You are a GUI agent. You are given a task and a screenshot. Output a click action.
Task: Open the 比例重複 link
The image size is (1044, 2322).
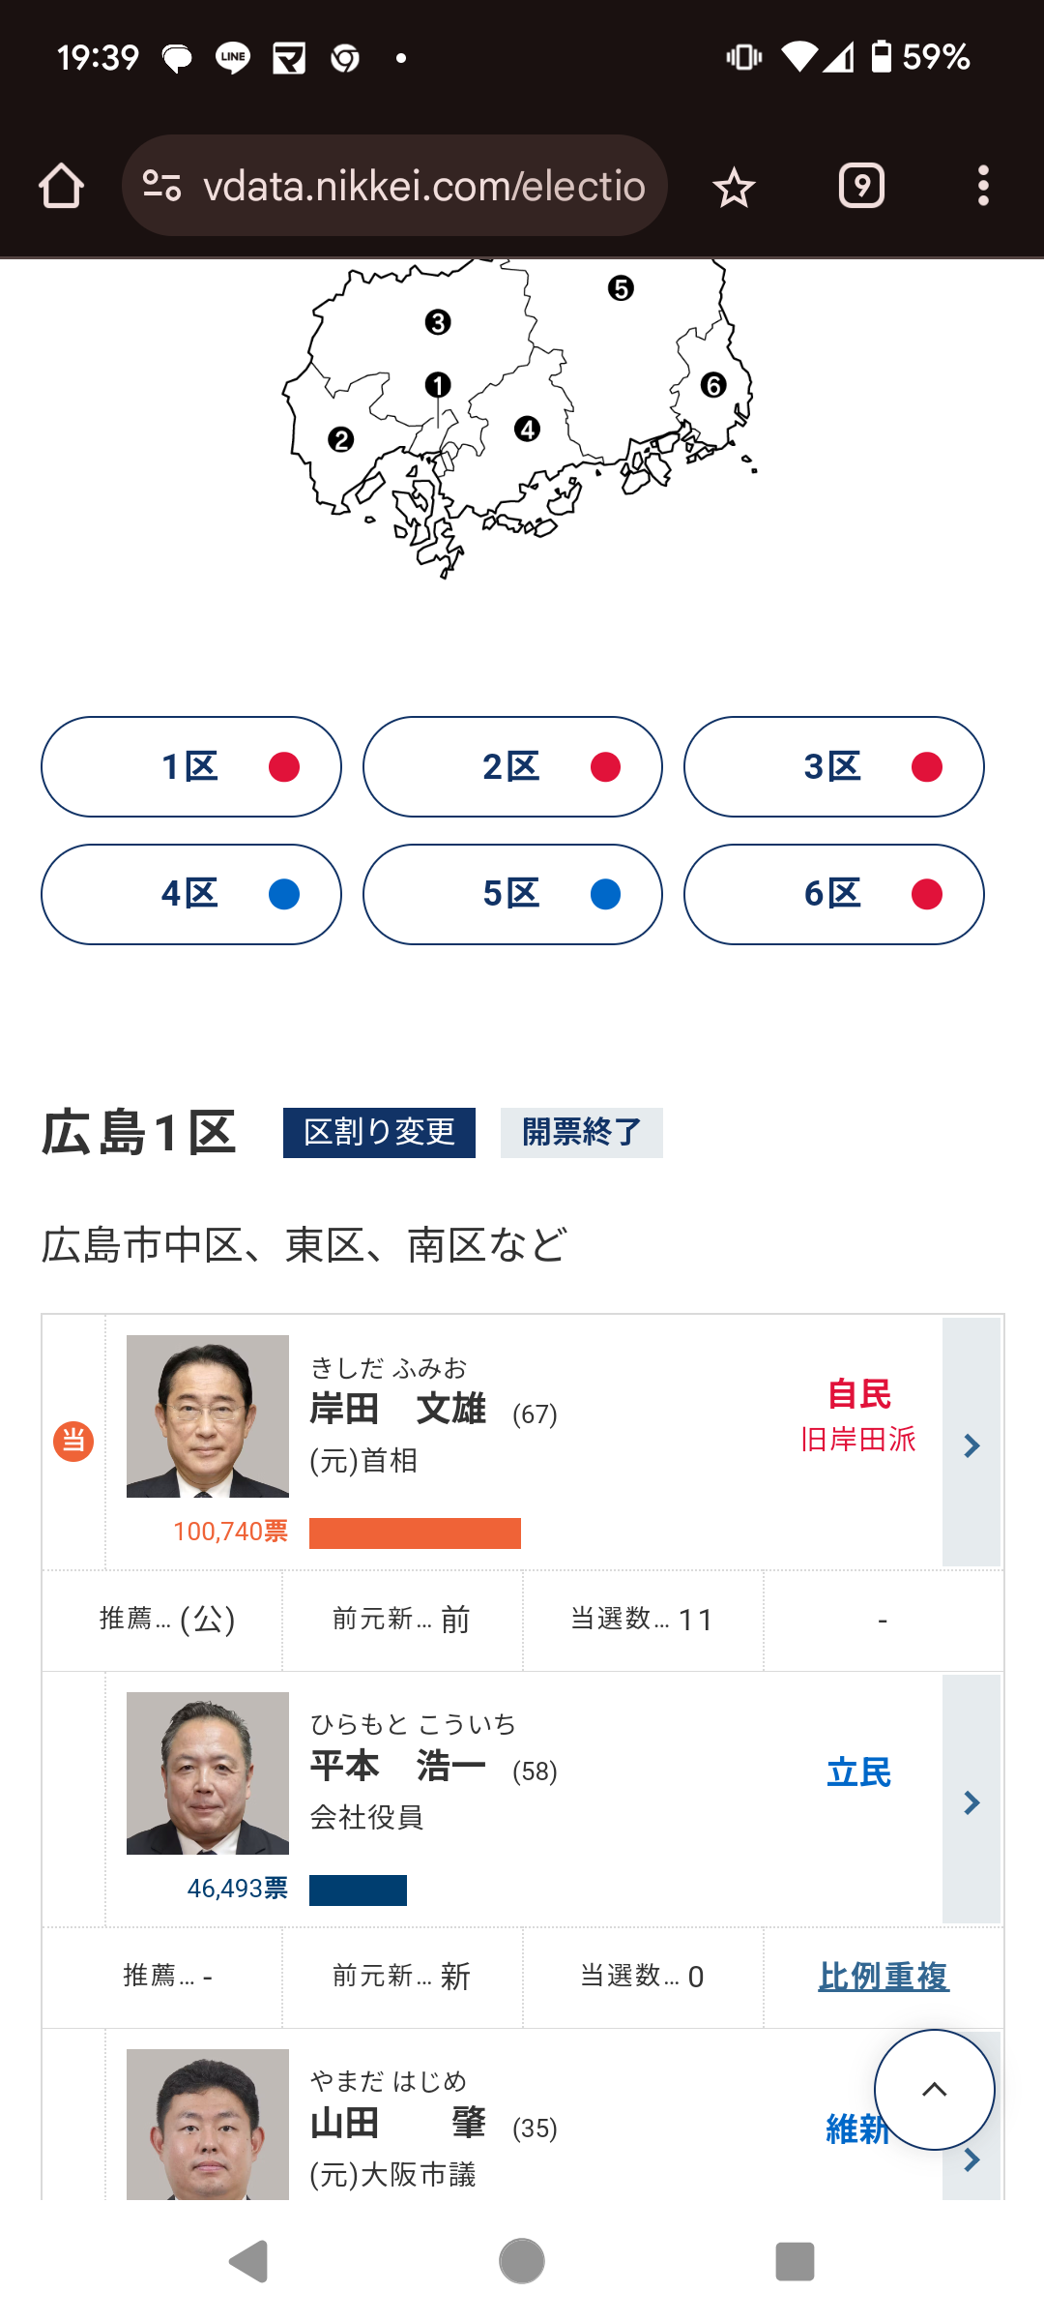click(x=884, y=1977)
